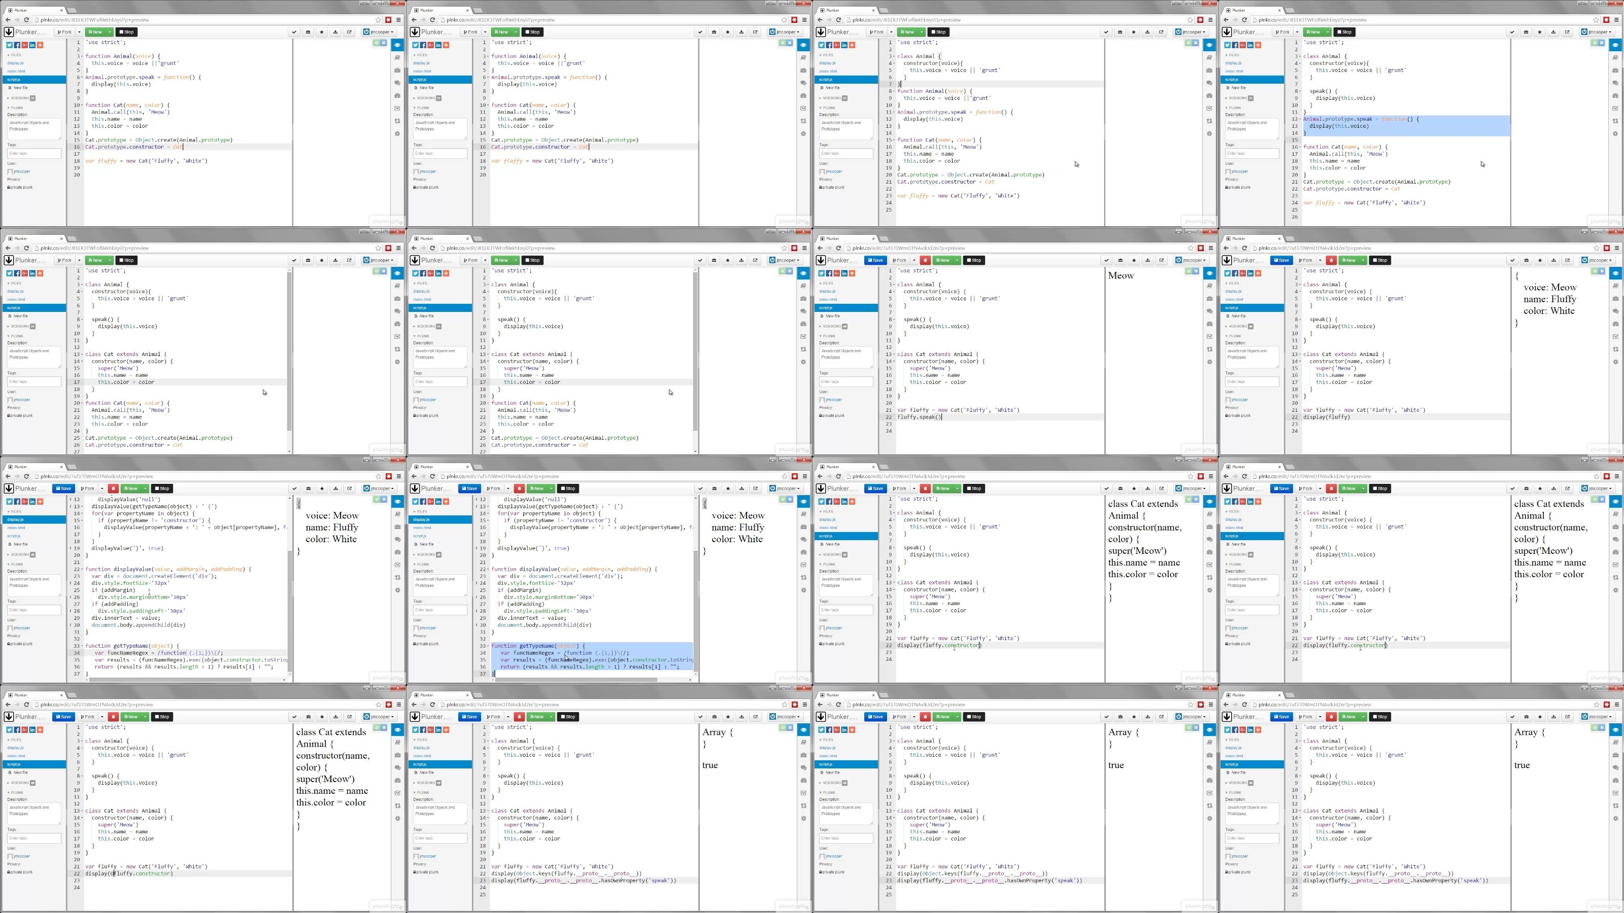The width and height of the screenshot is (1624, 913).
Task: Click open-in-new-window icon in highlighted Animal.prototype.speak frame
Action: (1567, 32)
